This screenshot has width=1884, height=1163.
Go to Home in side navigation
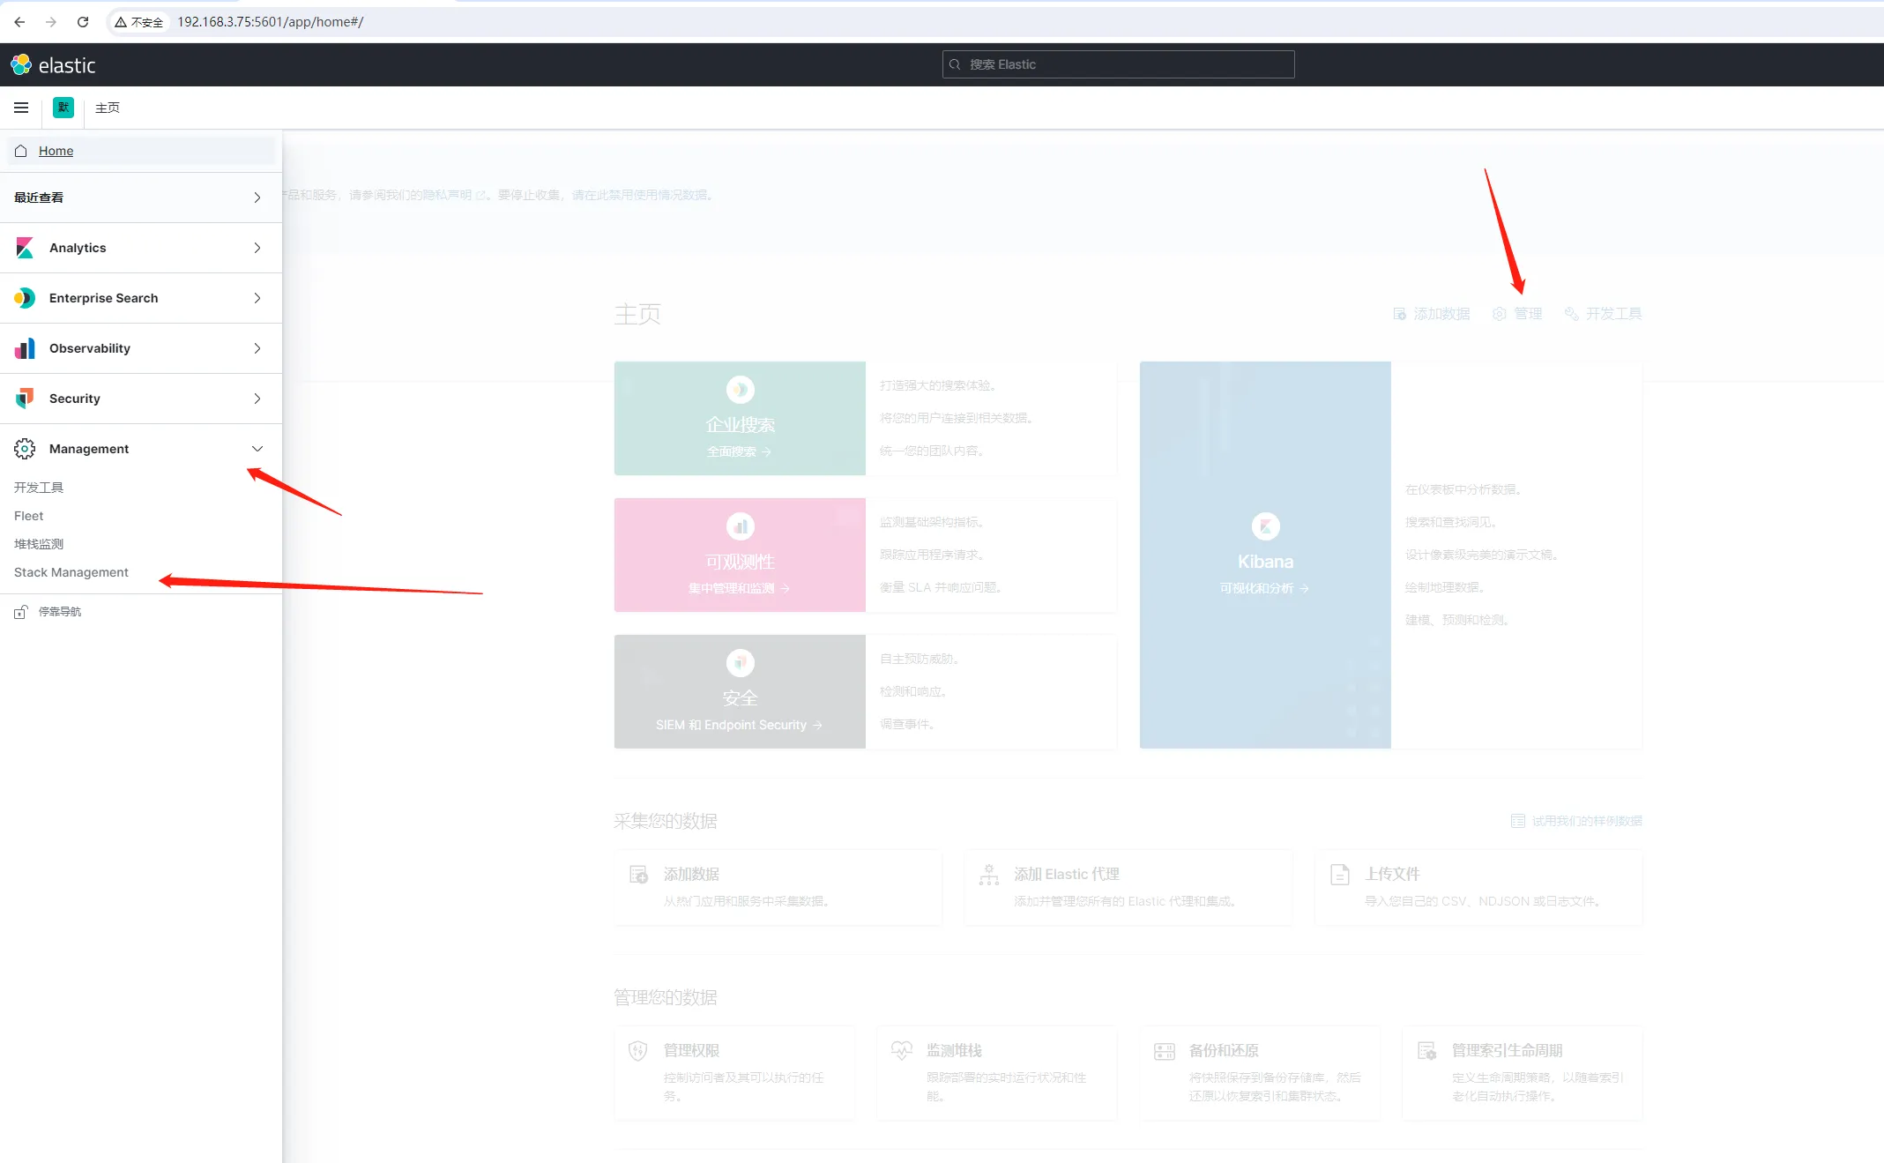141,151
